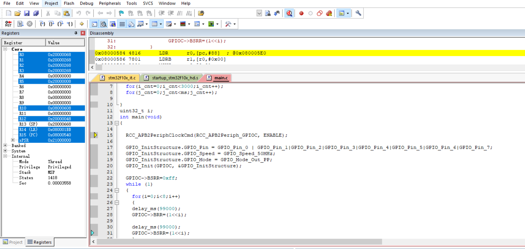
Task: Collapse the Internal group
Action: 5,156
